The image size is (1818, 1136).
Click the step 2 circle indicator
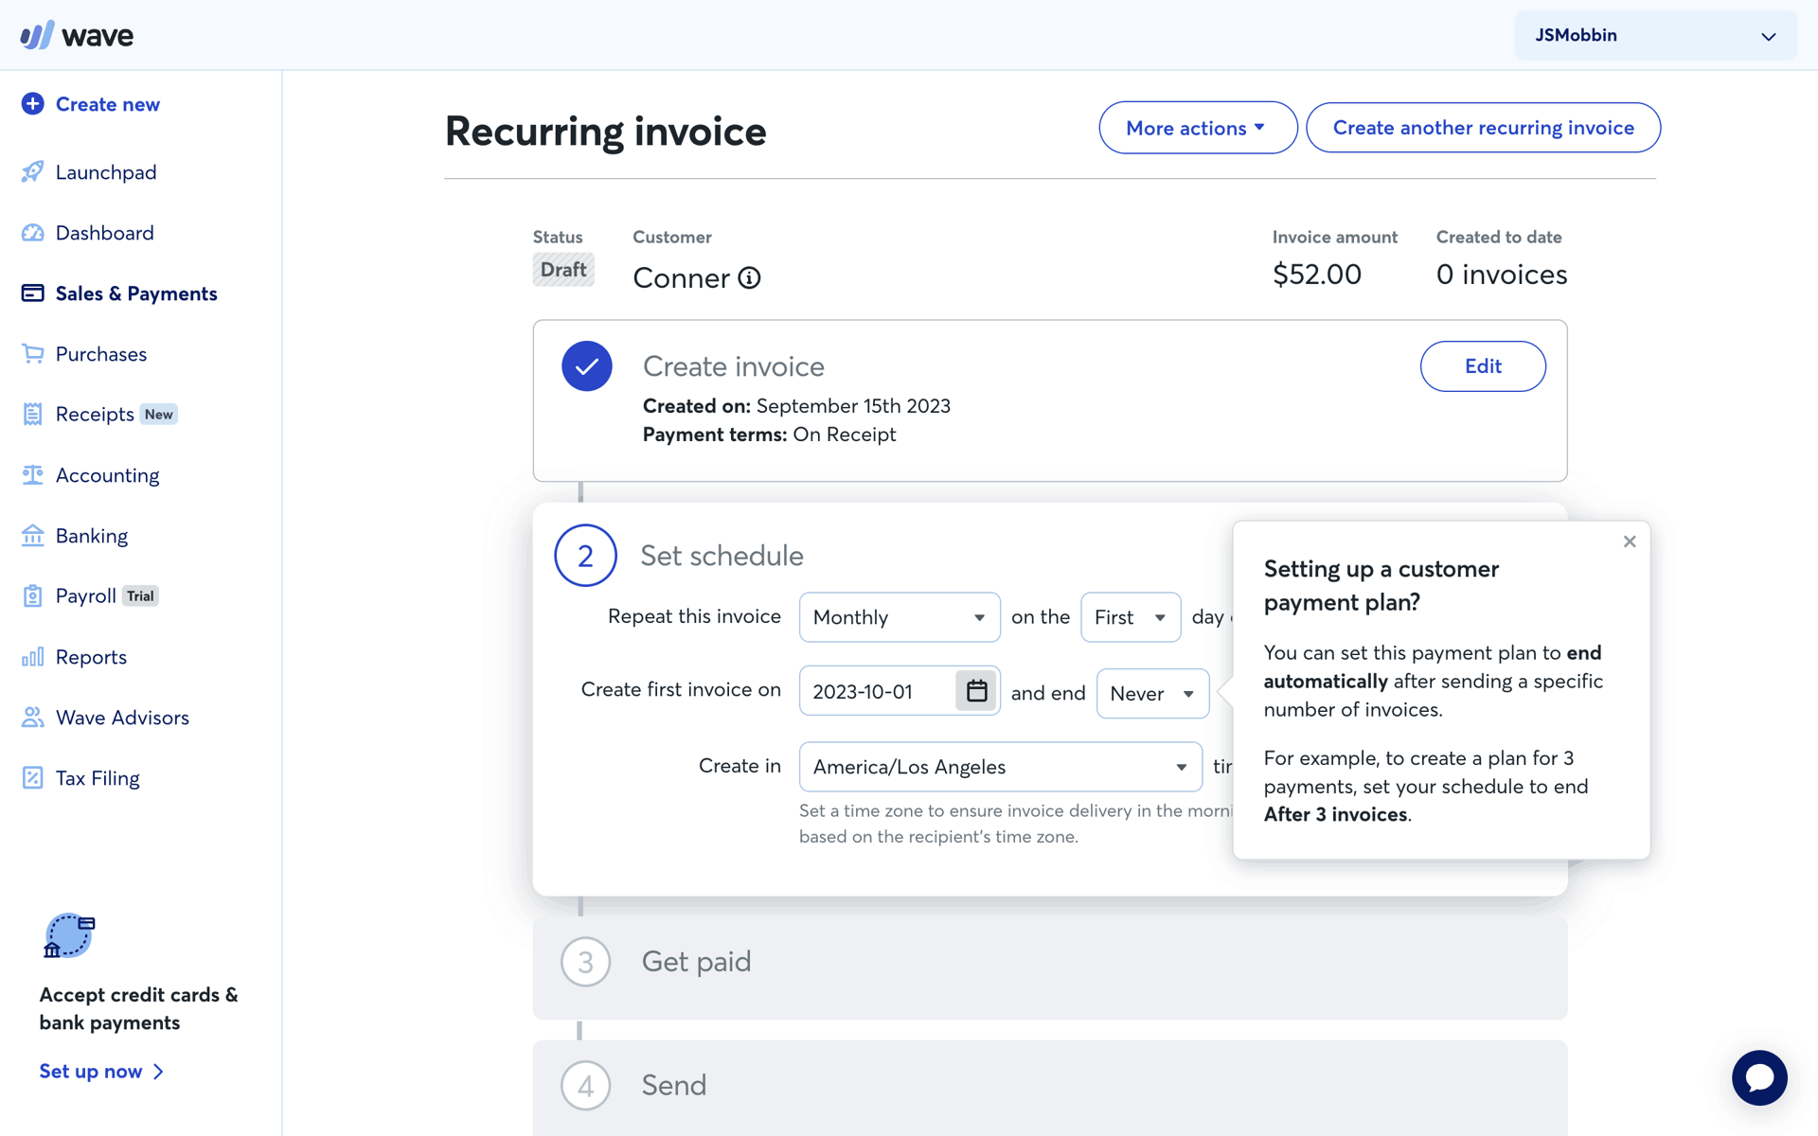pos(585,556)
